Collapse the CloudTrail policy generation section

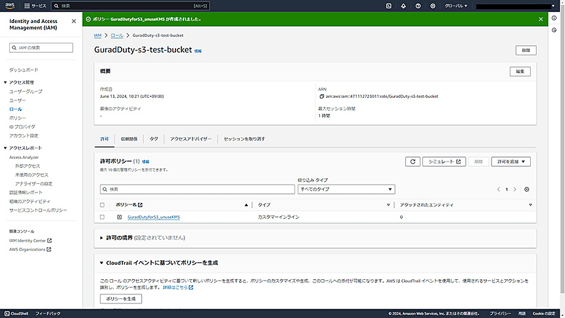101,263
